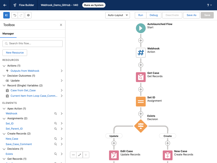
Task: Add element on Update path
Action: (x=114, y=143)
